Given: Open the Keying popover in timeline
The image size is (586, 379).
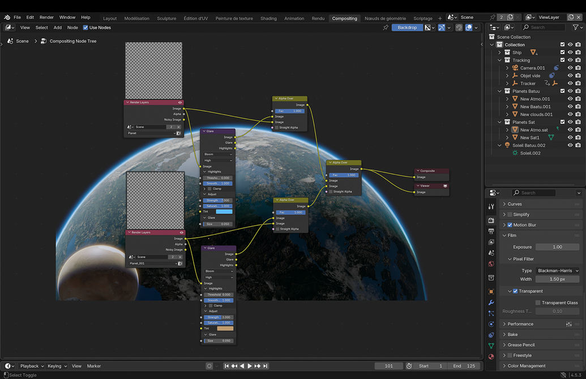Looking at the screenshot, I should pos(57,367).
